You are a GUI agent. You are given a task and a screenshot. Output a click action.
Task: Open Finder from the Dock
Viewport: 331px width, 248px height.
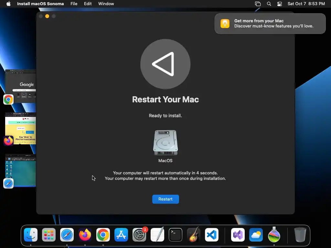pos(31,235)
